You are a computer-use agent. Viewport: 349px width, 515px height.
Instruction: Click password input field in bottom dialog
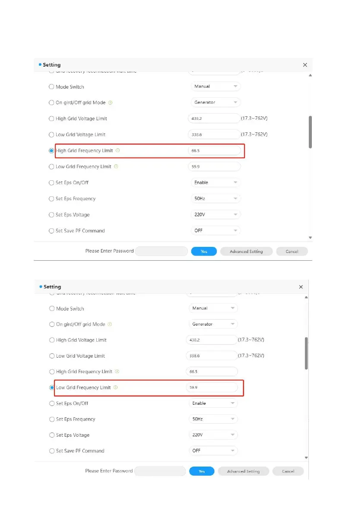(160, 471)
